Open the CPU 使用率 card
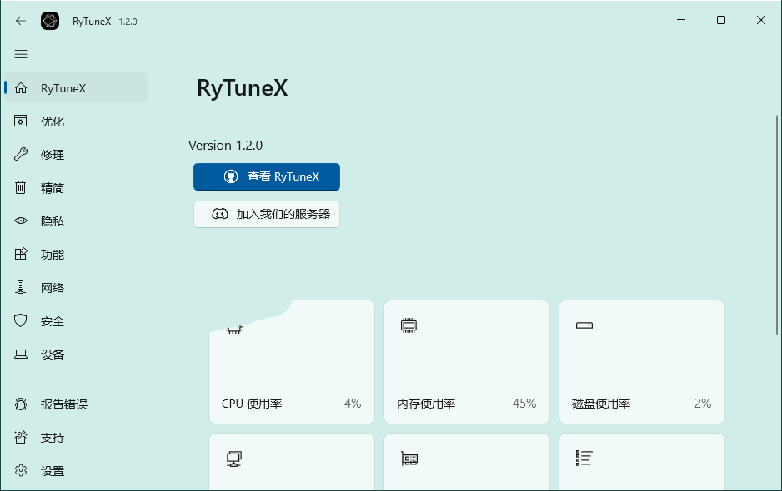 click(x=292, y=362)
